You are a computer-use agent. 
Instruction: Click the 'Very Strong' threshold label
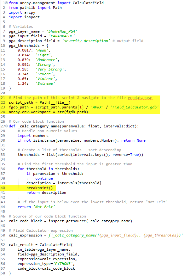50,69
